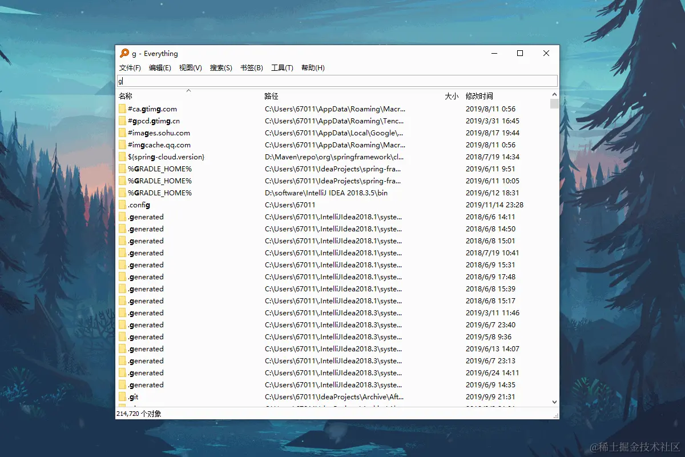685x457 pixels.
Task: Open the 视图(V) menu
Action: tap(190, 67)
